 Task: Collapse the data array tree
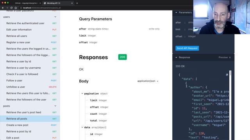tap(82, 127)
